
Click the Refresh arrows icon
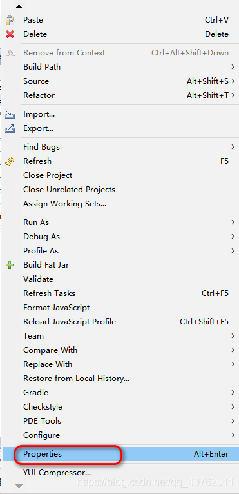10,161
